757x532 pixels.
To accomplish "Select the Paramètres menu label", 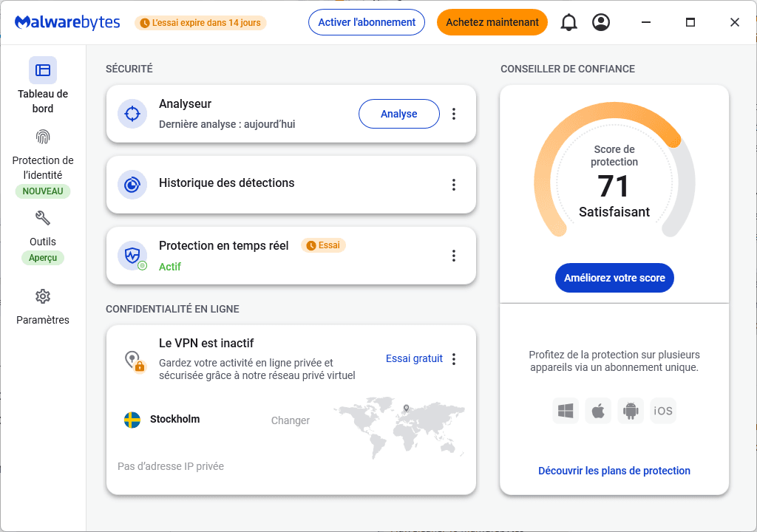I will 42,320.
